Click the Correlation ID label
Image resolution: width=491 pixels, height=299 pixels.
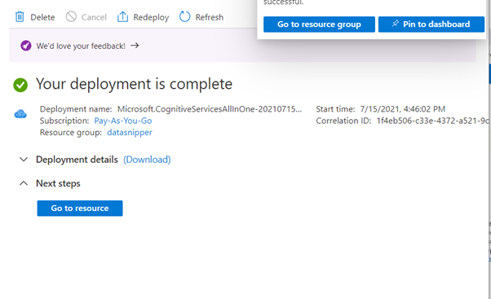tap(343, 121)
